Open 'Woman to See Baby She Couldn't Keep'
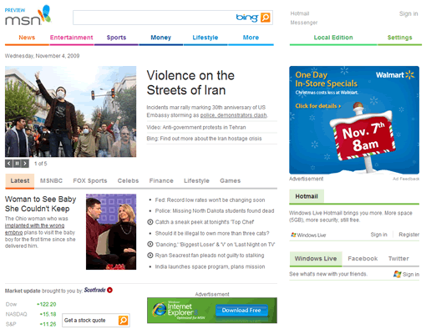 [x=41, y=204]
